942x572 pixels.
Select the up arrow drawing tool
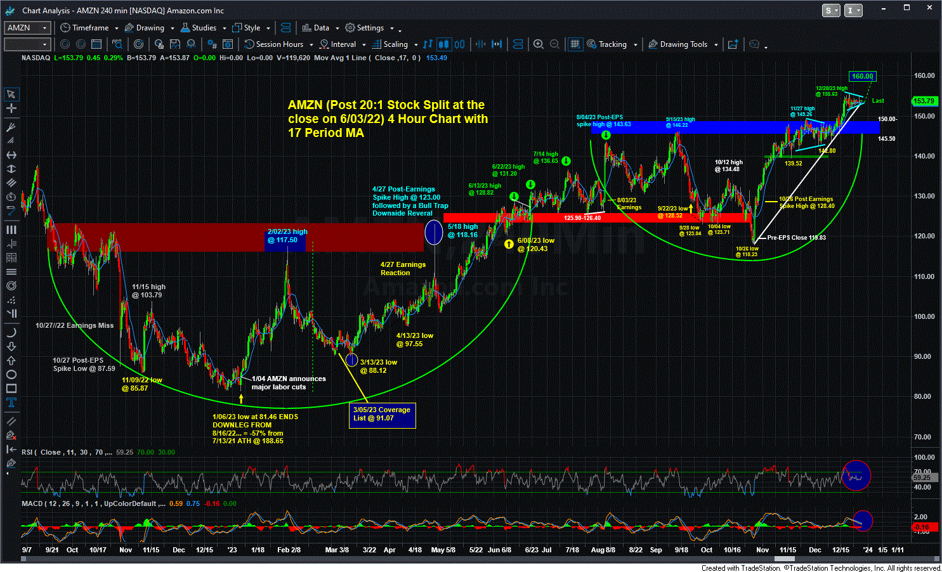(x=11, y=361)
